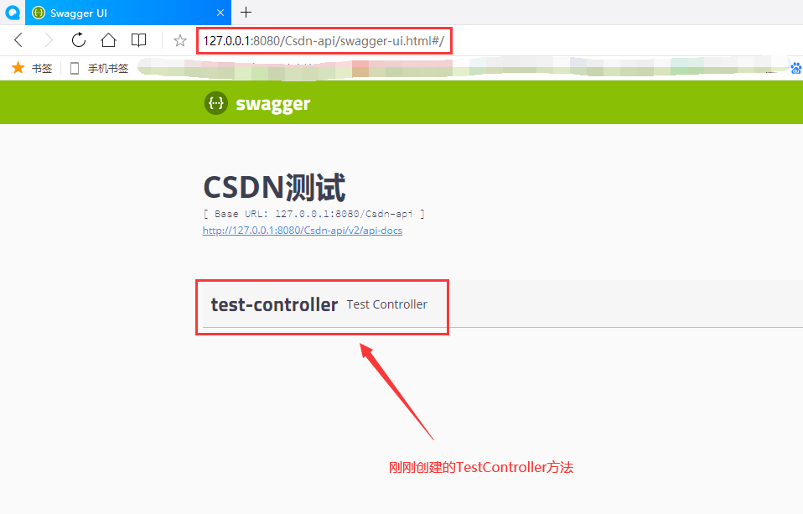Open the reading mode book icon
The image size is (803, 514).
(139, 40)
